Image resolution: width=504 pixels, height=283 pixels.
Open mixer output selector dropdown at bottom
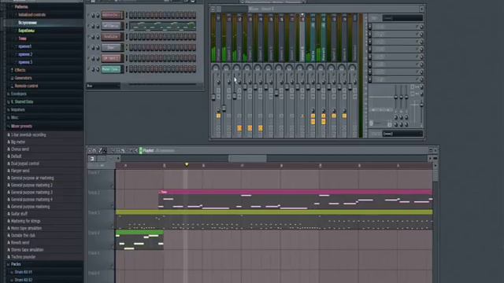tap(402, 134)
